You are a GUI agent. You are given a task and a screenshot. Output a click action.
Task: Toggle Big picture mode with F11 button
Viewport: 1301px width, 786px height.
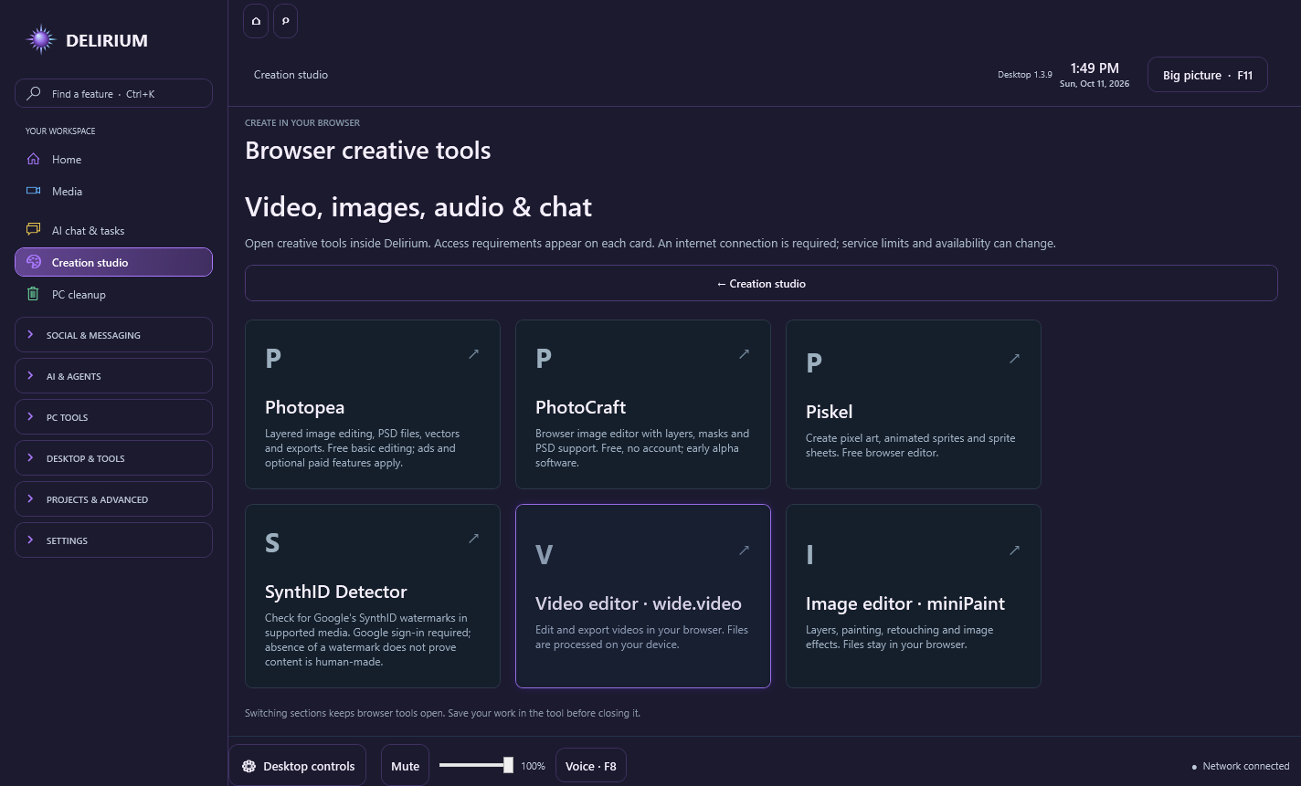[x=1208, y=75]
